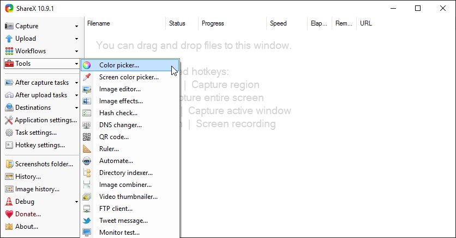Open QR code... menu entry
The width and height of the screenshot is (456, 238).
[x=130, y=137]
